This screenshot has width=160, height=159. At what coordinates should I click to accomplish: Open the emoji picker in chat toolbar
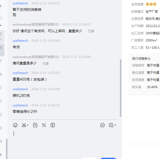pos(15,125)
